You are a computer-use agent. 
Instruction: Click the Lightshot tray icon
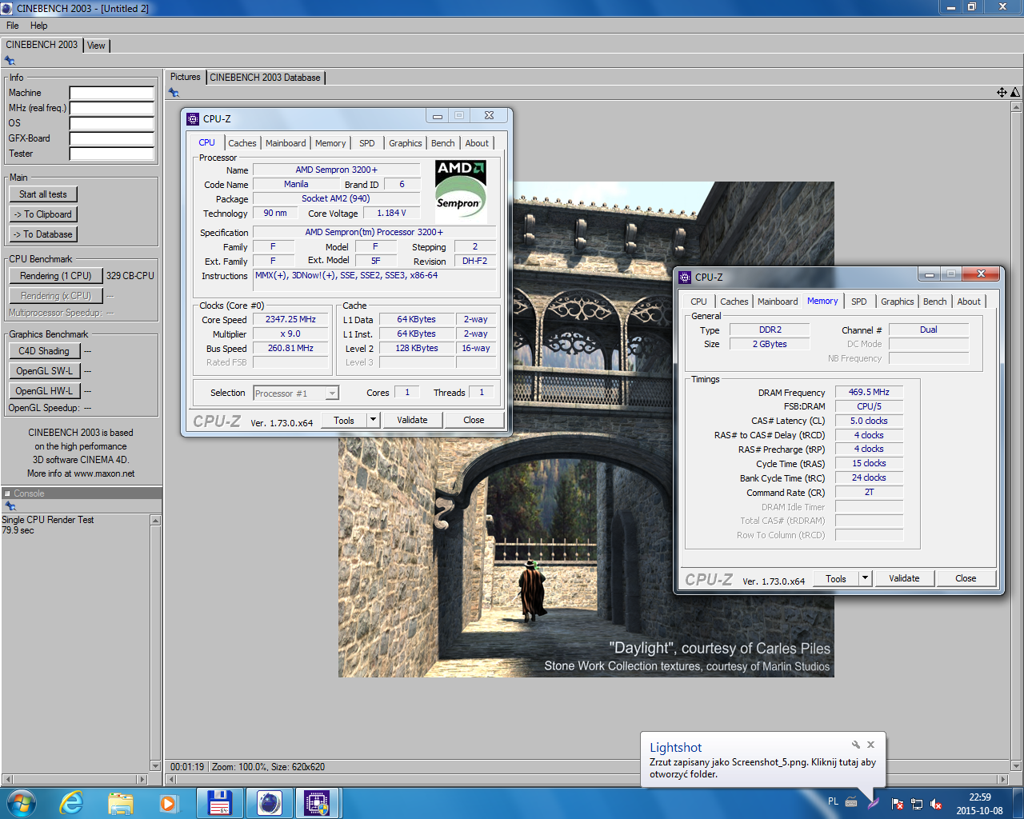(x=873, y=803)
